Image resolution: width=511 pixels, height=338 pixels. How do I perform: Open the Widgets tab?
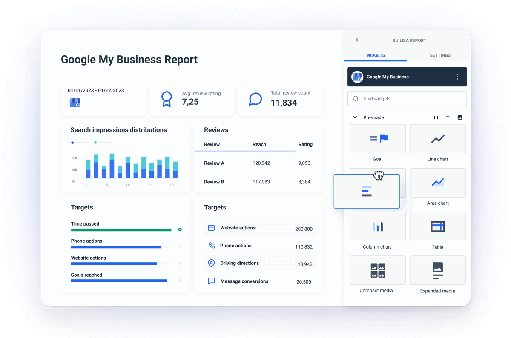[375, 55]
